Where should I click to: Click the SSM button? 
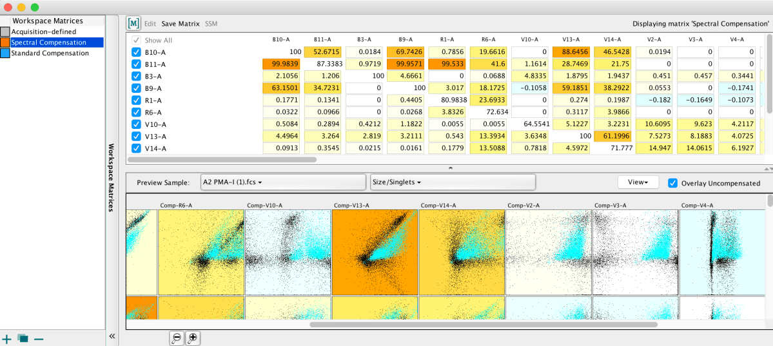pos(211,24)
